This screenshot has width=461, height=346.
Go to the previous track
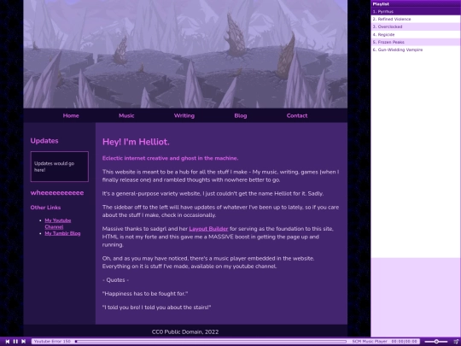(x=8, y=341)
